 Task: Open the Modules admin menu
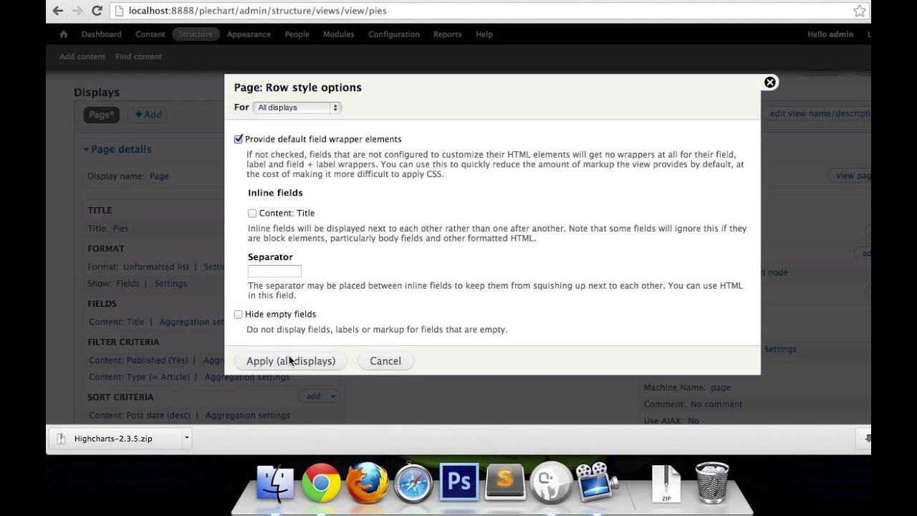(x=338, y=34)
